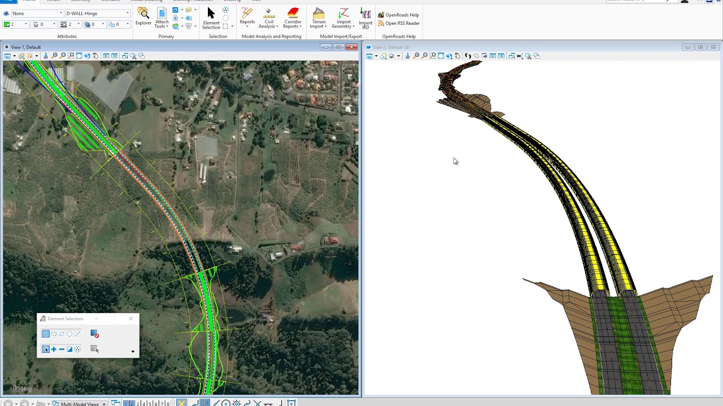The width and height of the screenshot is (723, 406).
Task: Choose Invert mode in Element Selection
Action: 69,349
